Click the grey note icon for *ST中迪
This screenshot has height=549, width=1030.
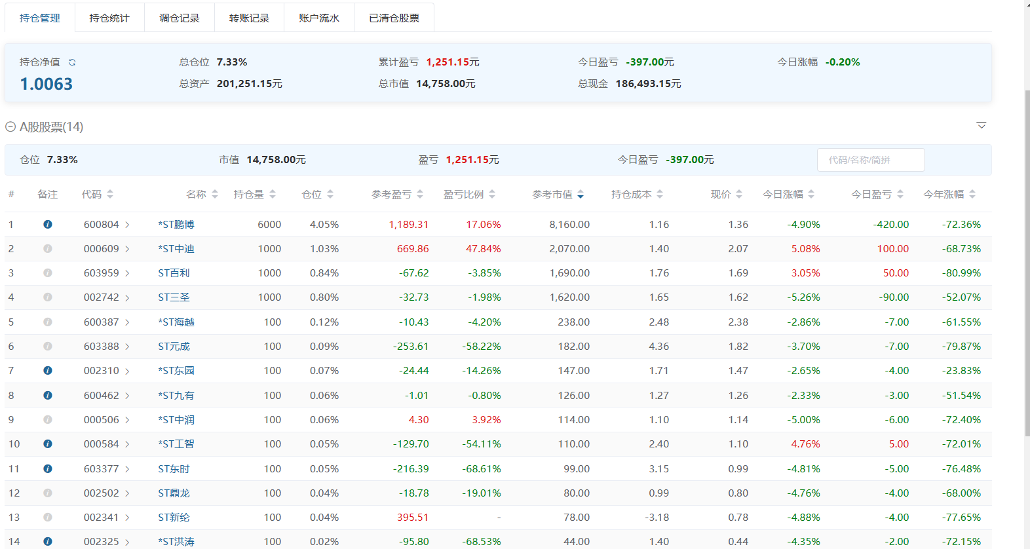pyautogui.click(x=48, y=249)
